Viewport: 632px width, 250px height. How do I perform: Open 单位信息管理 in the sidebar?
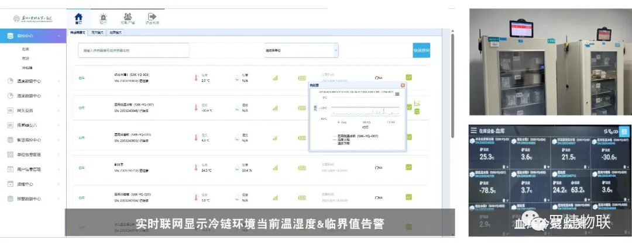coord(29,155)
